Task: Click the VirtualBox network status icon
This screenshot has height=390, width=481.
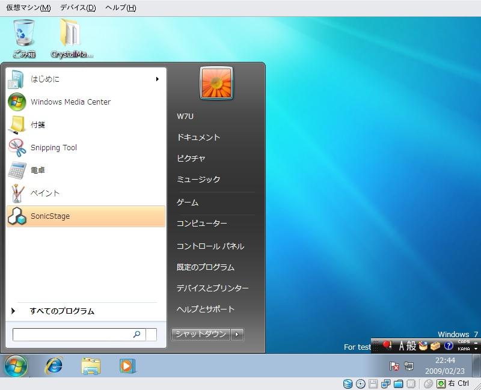Action: coord(385,383)
